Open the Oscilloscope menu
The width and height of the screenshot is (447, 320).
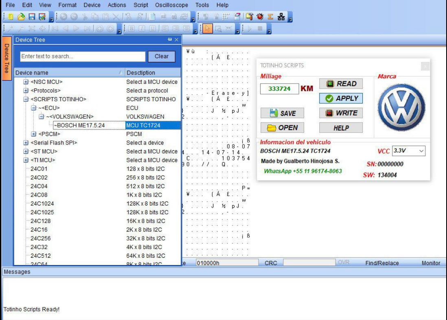coord(171,5)
